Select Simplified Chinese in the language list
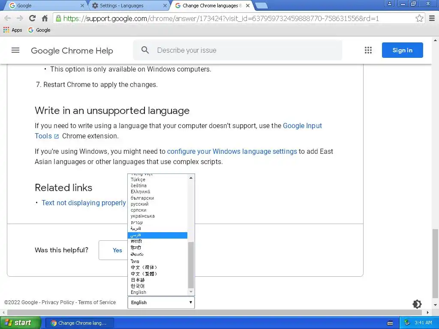The image size is (439, 329). point(157,267)
